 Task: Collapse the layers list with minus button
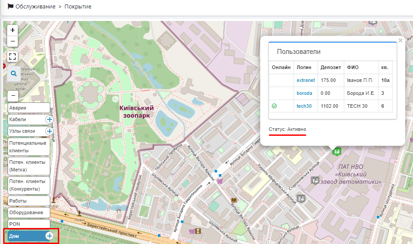click(13, 96)
